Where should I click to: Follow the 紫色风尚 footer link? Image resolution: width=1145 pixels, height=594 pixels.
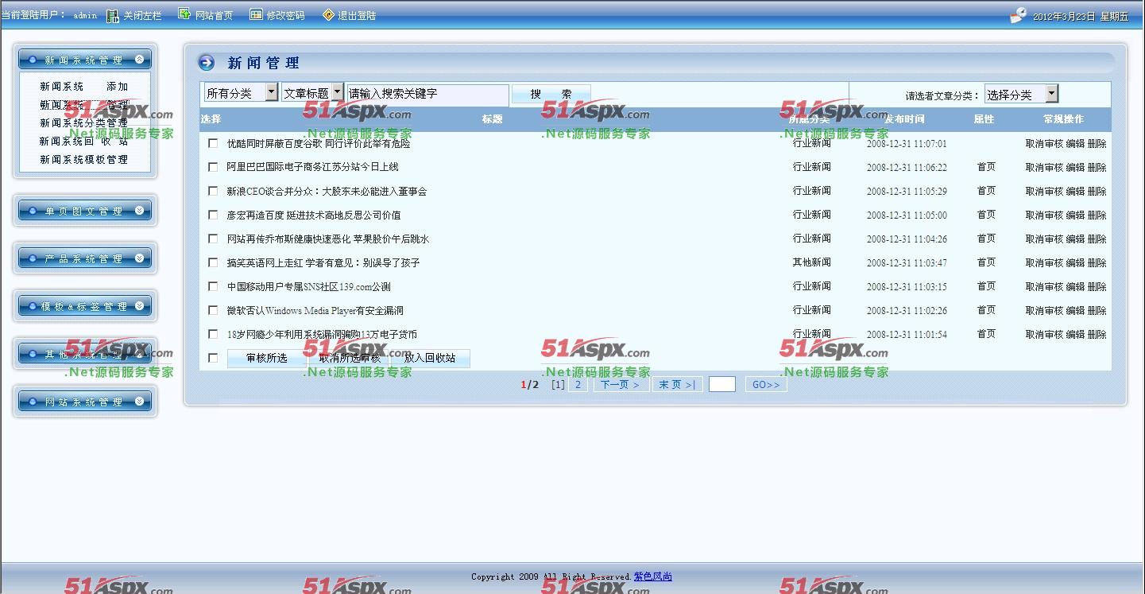pos(653,577)
